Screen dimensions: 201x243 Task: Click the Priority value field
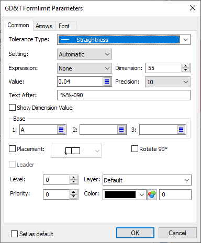(x=57, y=194)
